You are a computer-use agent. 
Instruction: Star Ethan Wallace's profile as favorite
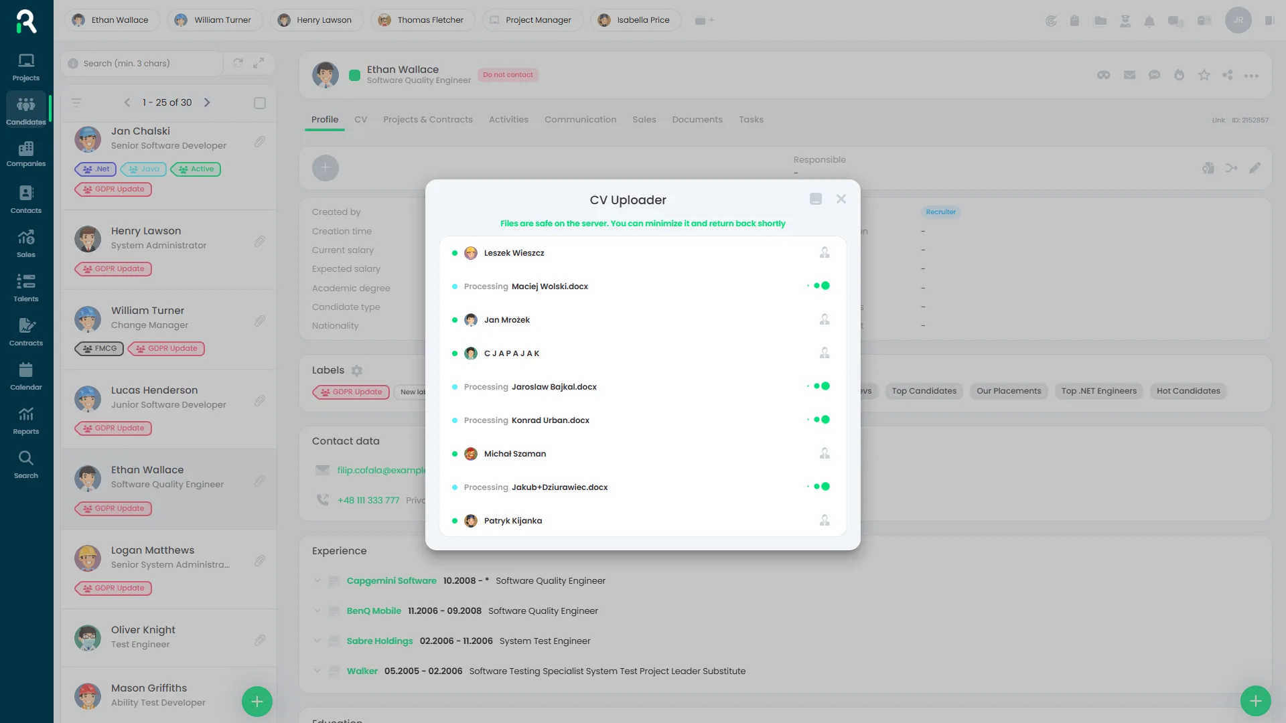pyautogui.click(x=1204, y=75)
